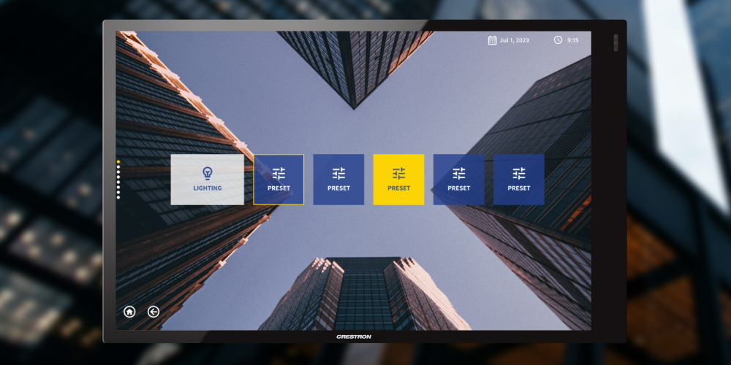
Task: Click the clock icon beside 9:15
Action: click(558, 40)
